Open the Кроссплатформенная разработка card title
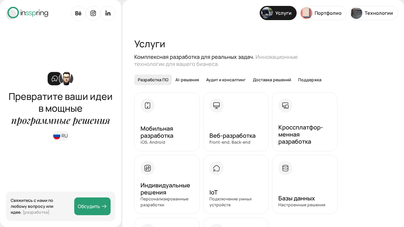Screen dimensions: 404x227 [300, 134]
